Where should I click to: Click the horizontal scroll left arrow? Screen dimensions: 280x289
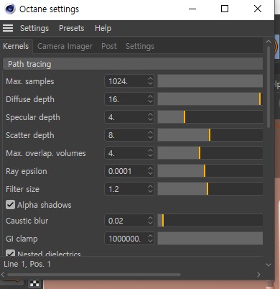3,275
